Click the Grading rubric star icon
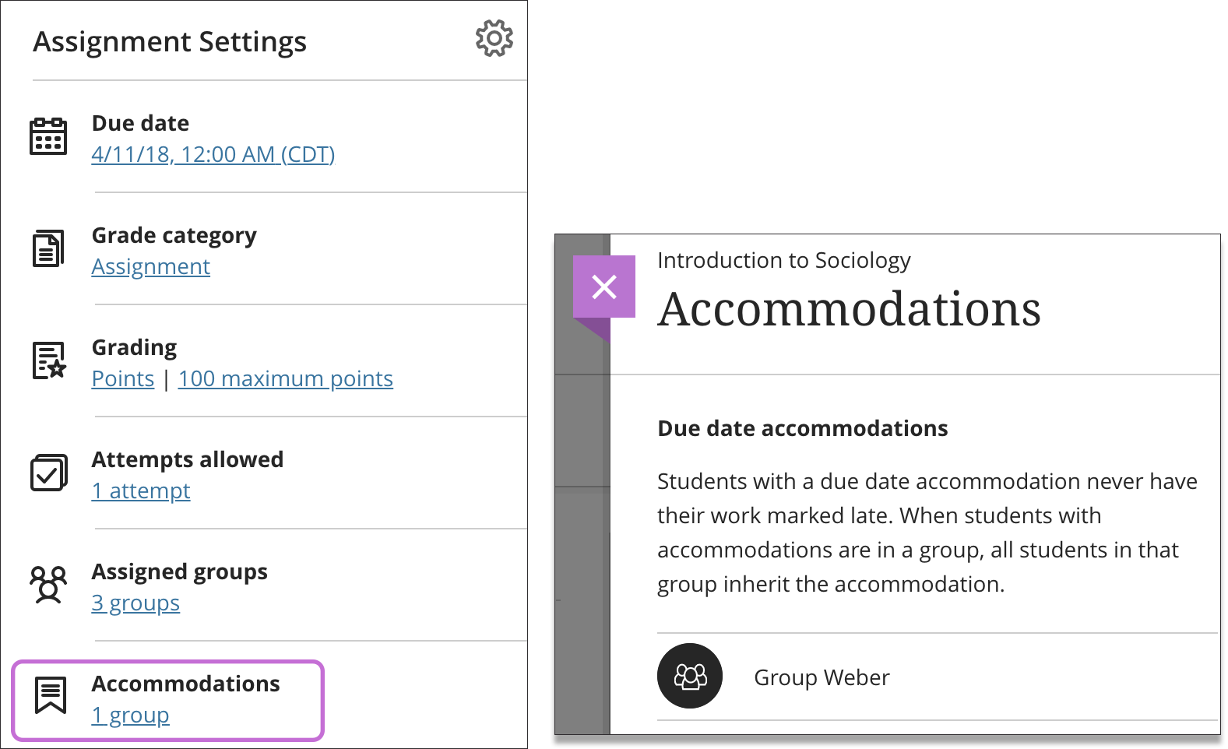 [49, 360]
